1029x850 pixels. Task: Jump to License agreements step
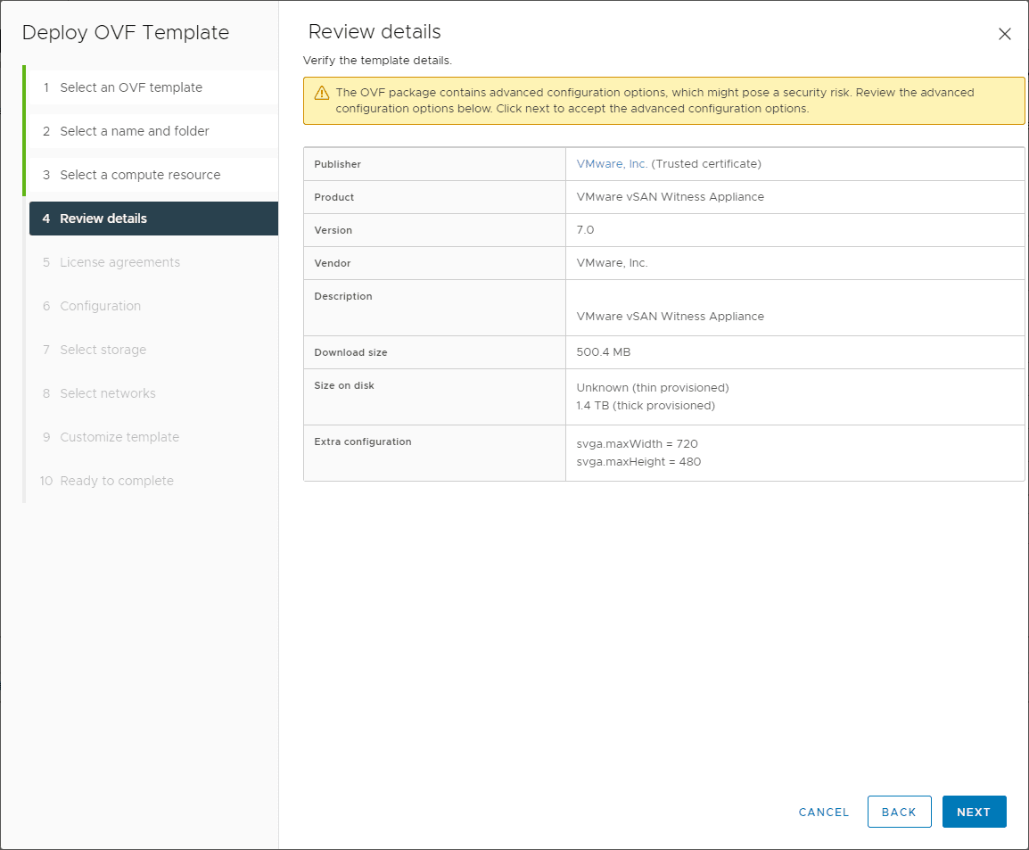coord(119,262)
